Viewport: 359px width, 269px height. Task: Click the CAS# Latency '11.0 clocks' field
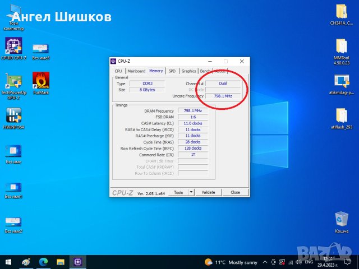click(193, 123)
